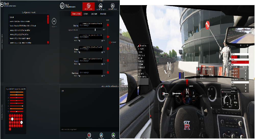Click the Clutch range slider
This screenshot has width=255, height=139.
click(x=91, y=64)
